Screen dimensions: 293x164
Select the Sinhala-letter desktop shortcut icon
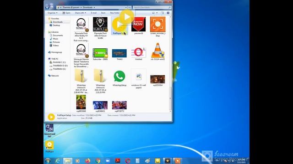pyautogui.click(x=49, y=131)
